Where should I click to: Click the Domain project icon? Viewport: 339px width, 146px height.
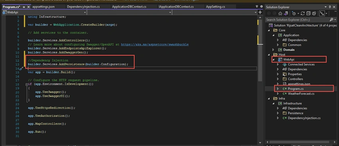[x=280, y=50]
